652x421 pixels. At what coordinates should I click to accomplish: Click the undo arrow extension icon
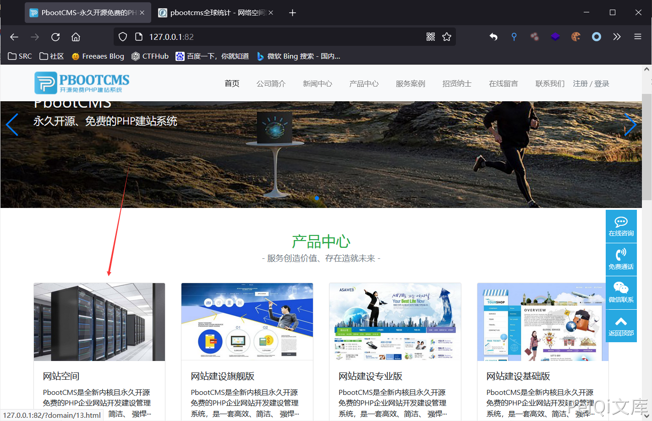click(493, 37)
